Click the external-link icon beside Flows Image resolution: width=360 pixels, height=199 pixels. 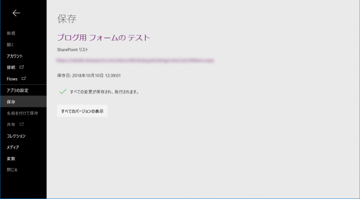24,78
